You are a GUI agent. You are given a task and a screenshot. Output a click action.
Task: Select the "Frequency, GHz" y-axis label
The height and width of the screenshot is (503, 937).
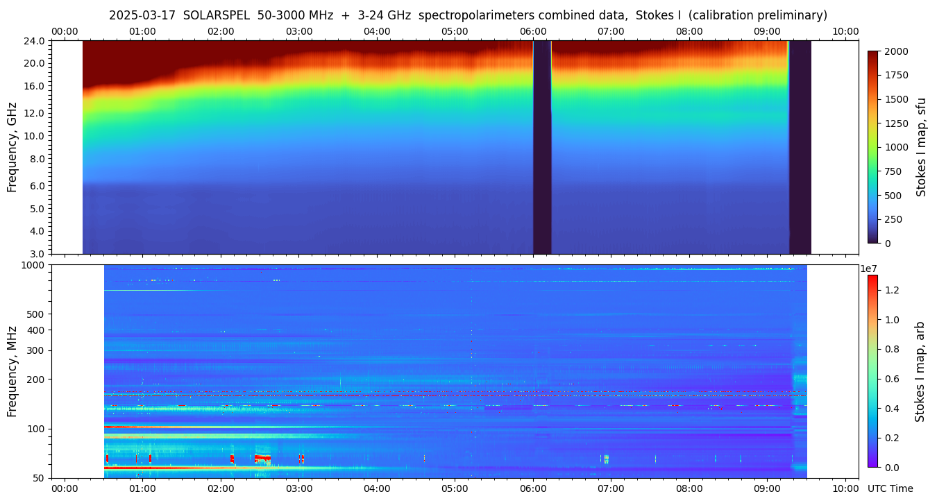point(12,147)
